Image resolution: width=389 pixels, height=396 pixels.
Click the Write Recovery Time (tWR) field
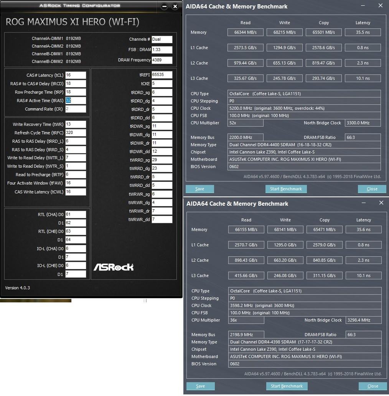pos(76,124)
